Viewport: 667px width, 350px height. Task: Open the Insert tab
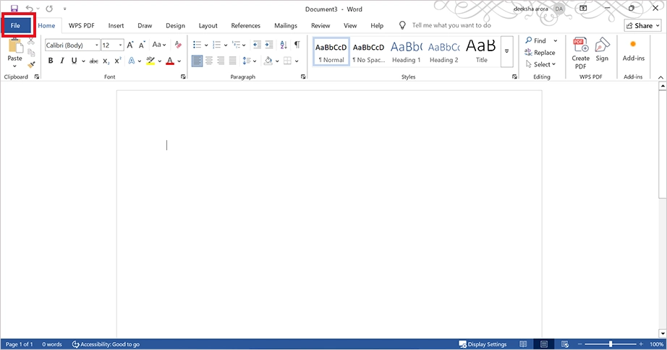116,25
